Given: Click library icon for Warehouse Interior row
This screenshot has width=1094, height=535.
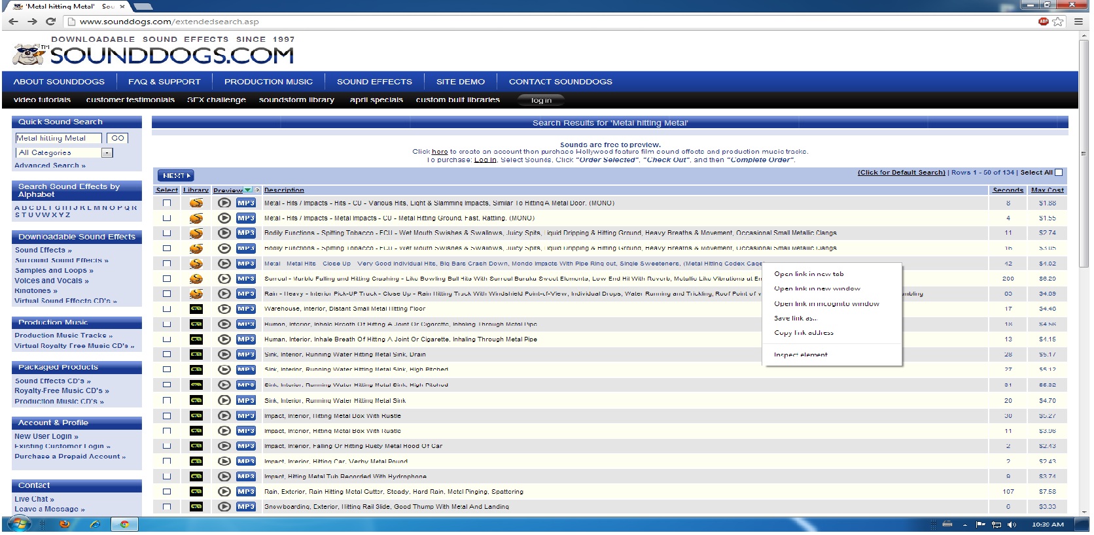Looking at the screenshot, I should pyautogui.click(x=196, y=309).
